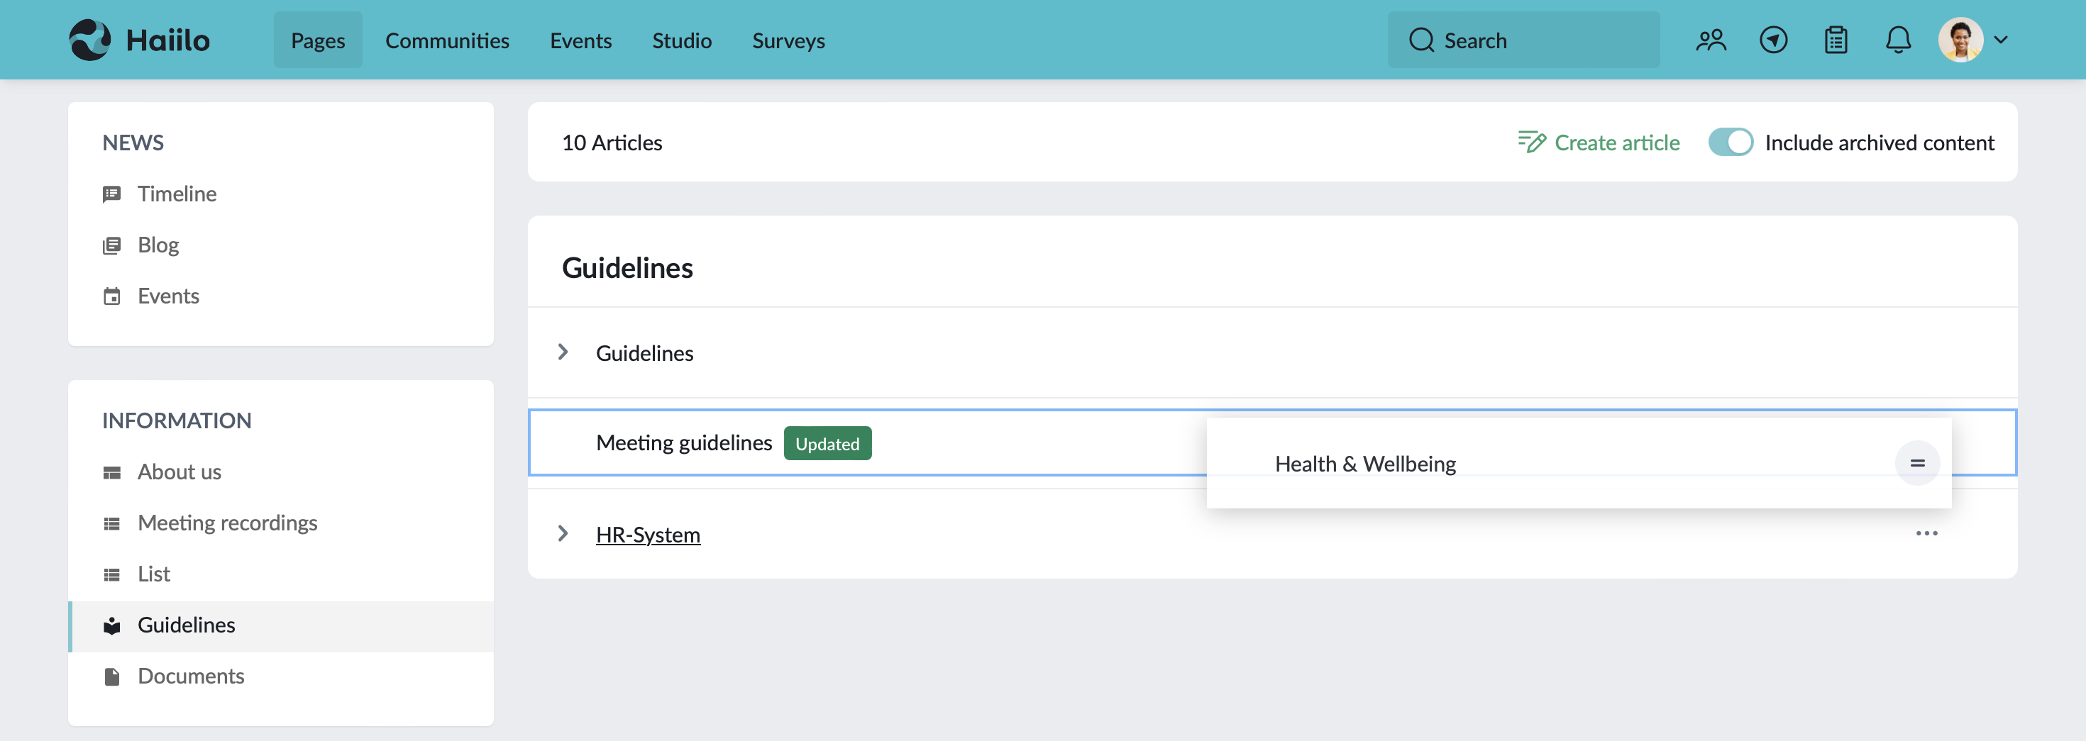Open the three-dot menu for HR-System

(1926, 534)
